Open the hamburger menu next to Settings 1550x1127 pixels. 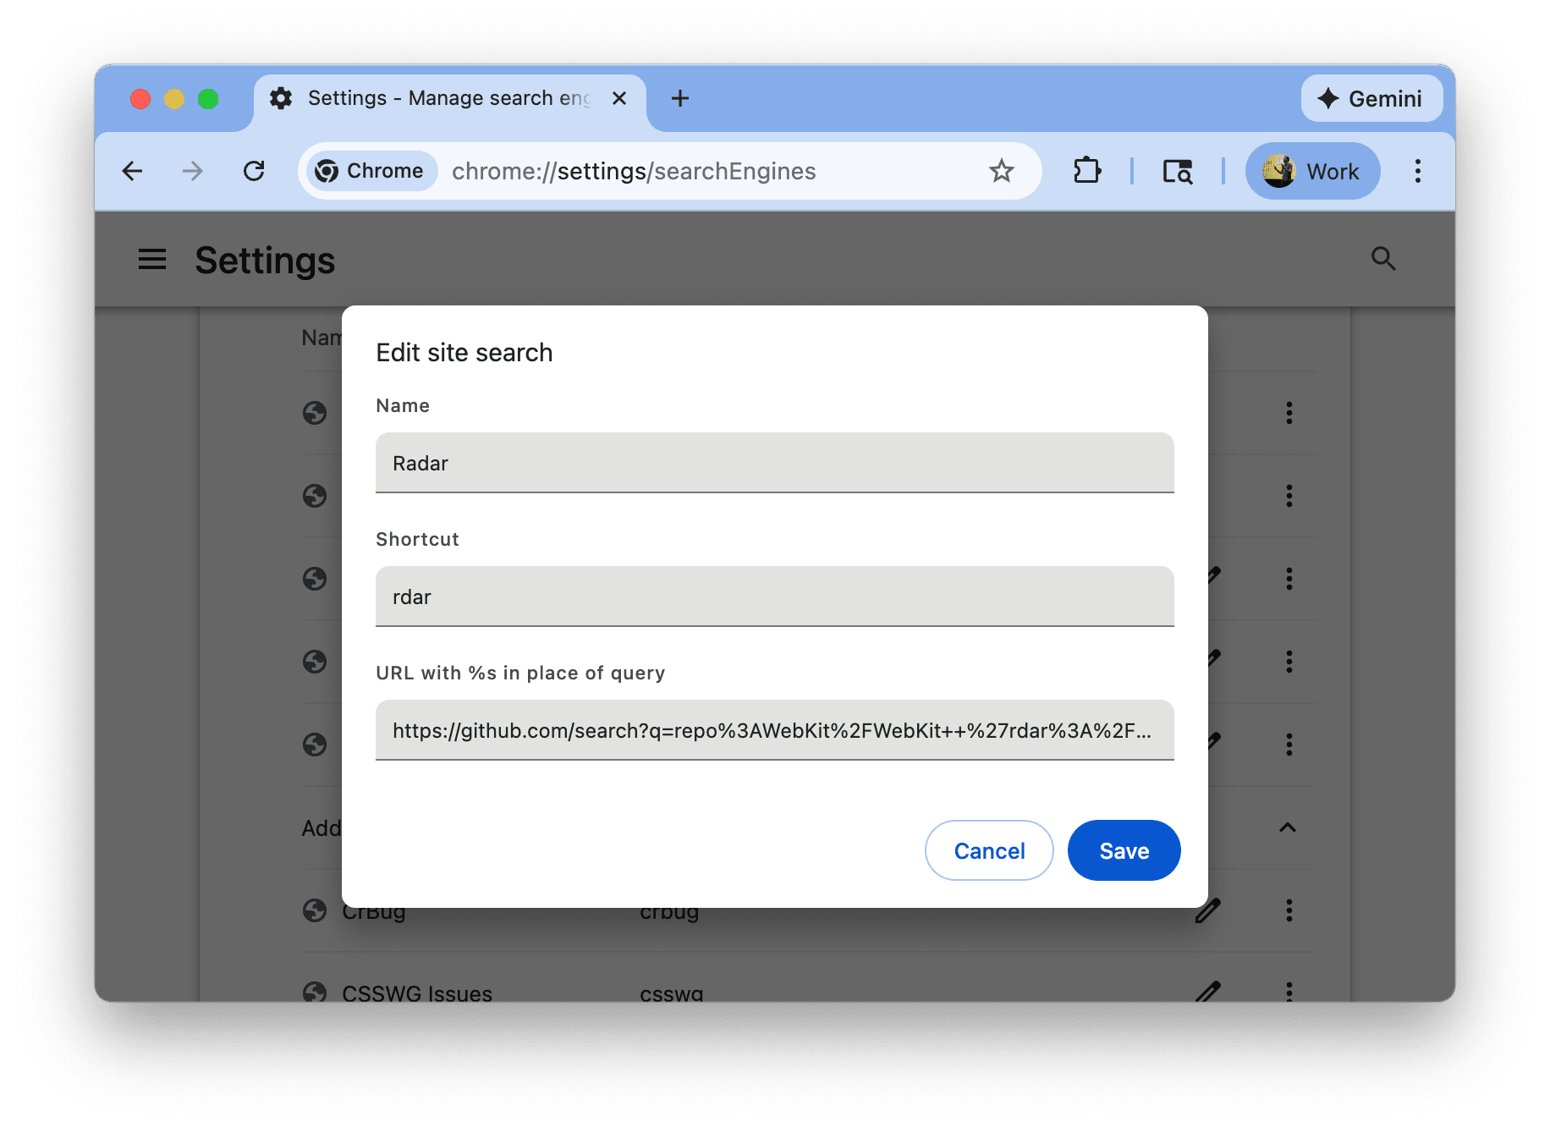[152, 260]
